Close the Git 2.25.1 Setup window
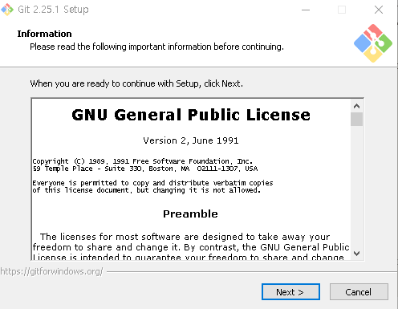This screenshot has width=398, height=309. (x=379, y=10)
